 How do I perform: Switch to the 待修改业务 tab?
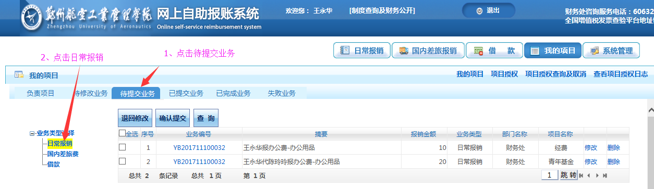click(90, 93)
